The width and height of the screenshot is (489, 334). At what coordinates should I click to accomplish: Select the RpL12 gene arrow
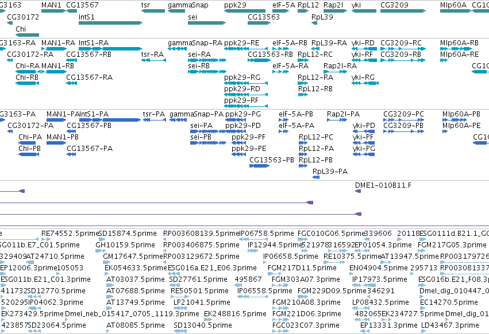[x=303, y=11]
